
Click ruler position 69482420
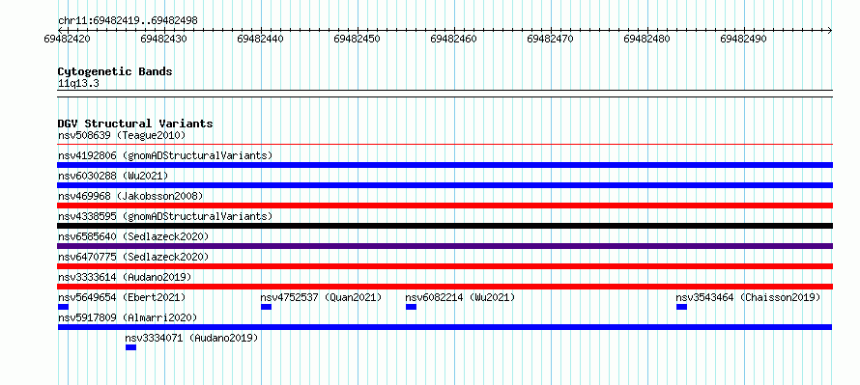[x=68, y=39]
